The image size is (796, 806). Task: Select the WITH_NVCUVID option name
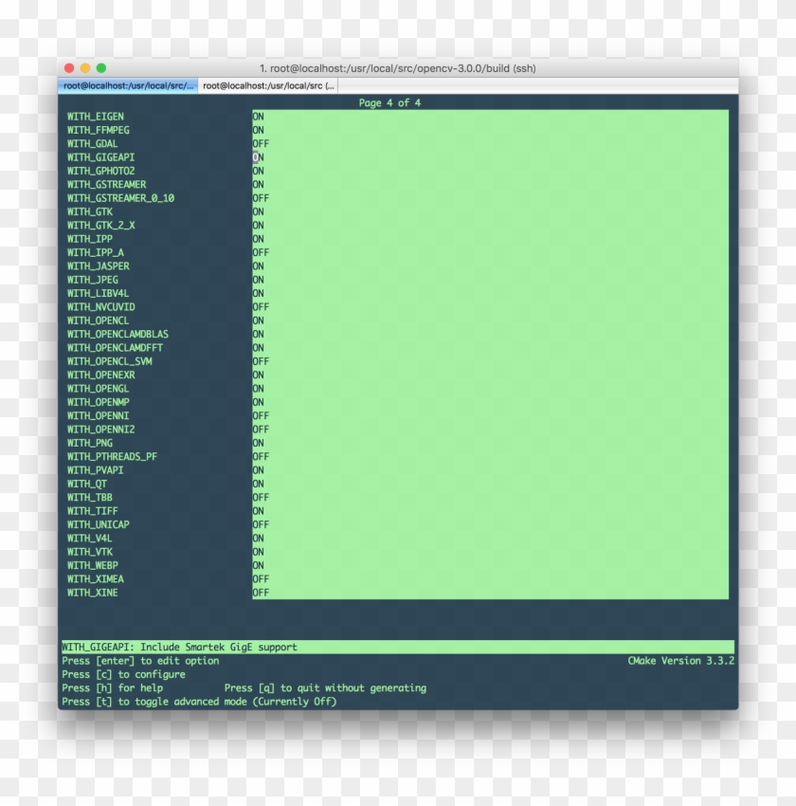point(100,307)
